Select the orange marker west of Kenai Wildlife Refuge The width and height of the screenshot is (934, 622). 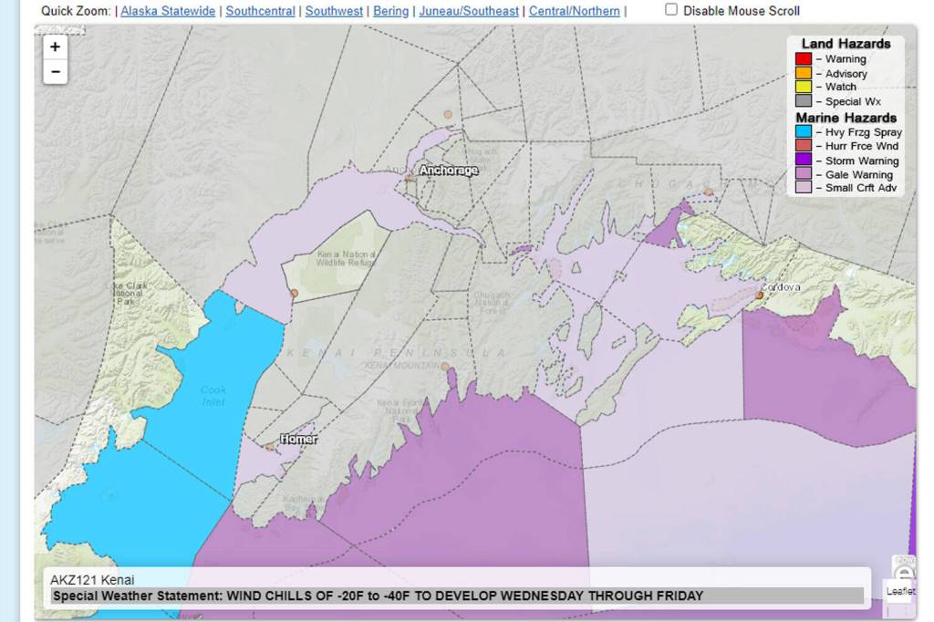point(294,293)
